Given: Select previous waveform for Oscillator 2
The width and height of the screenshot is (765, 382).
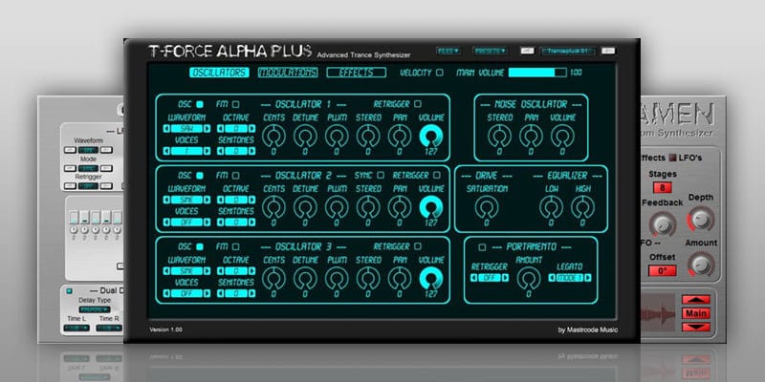Looking at the screenshot, I should [x=166, y=200].
